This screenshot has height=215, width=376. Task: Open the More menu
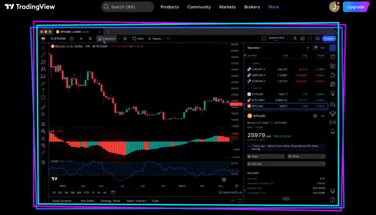click(x=274, y=7)
